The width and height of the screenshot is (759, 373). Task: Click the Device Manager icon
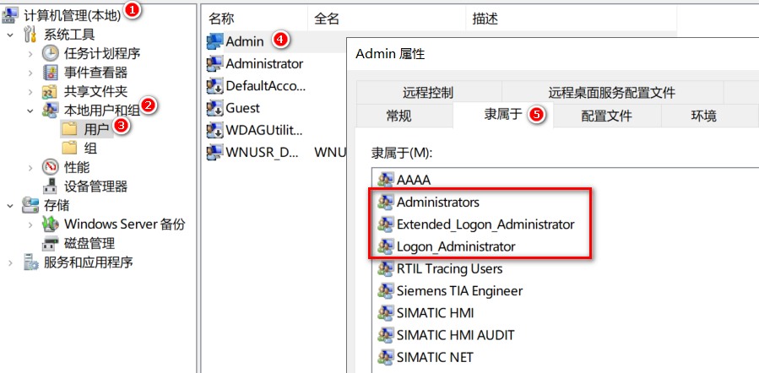(x=51, y=186)
